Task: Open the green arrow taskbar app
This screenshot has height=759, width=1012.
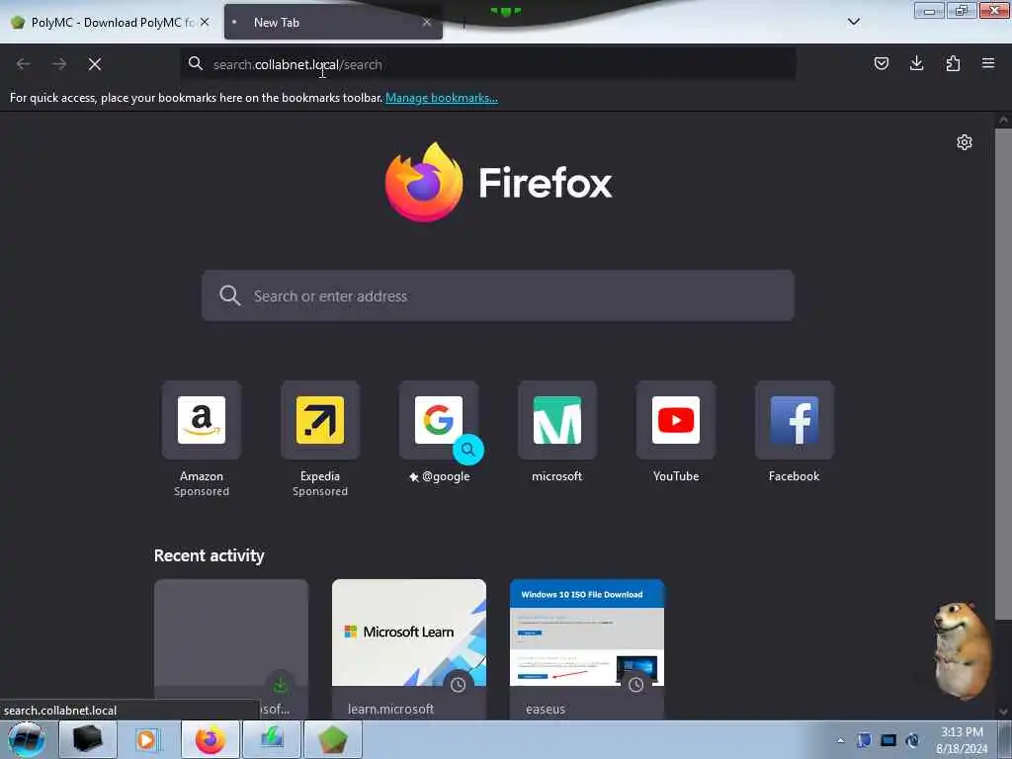Action: (272, 739)
